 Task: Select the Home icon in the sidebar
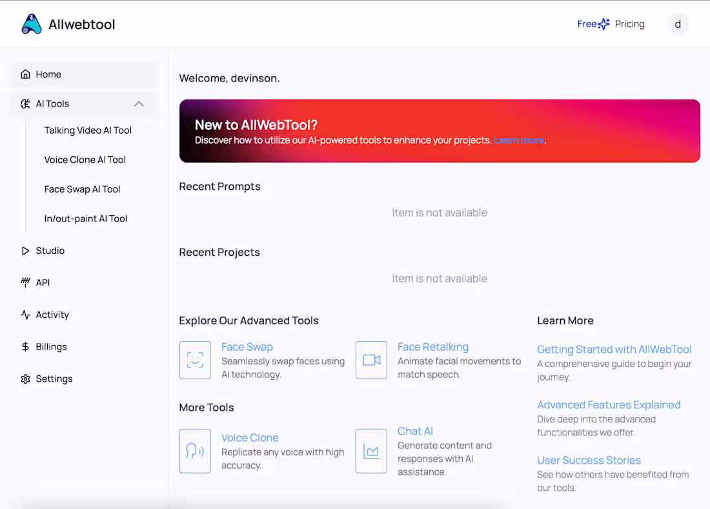click(26, 74)
